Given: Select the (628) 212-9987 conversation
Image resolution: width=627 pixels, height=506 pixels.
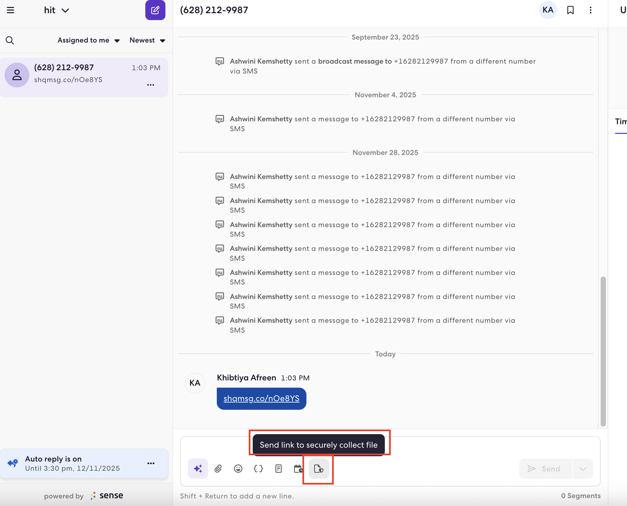Looking at the screenshot, I should point(84,77).
